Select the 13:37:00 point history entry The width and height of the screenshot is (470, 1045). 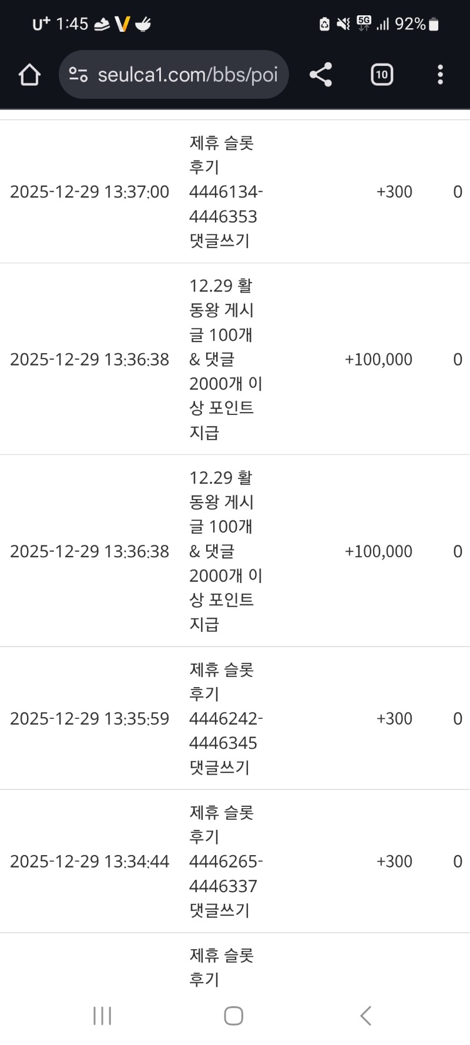89,192
